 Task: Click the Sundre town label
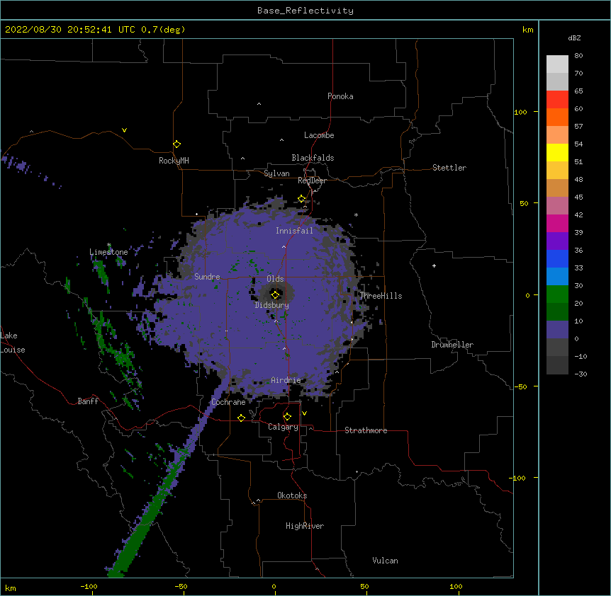tap(207, 277)
